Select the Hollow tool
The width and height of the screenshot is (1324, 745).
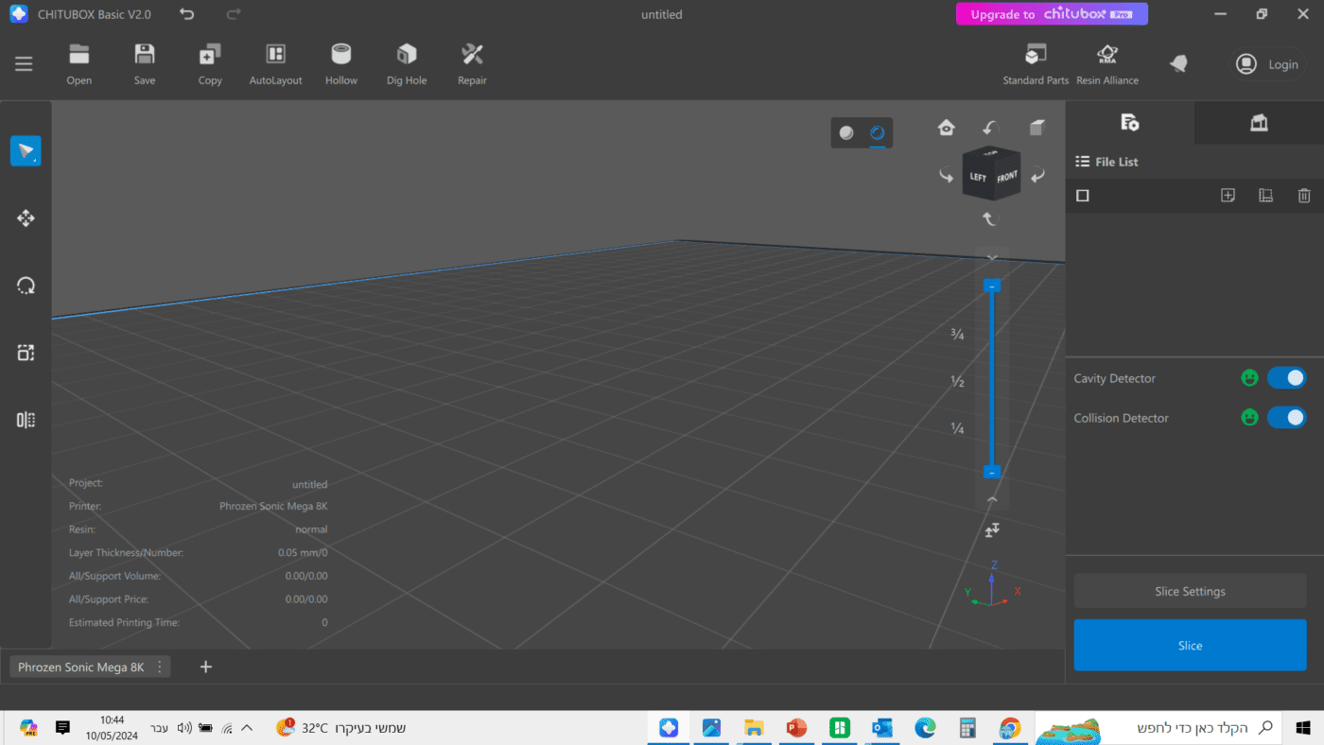341,64
